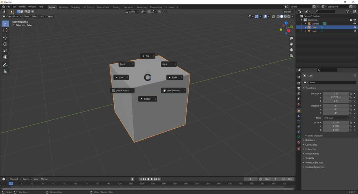Open the Render menu
Image resolution: width=358 pixels, height=194 pixels.
pos(22,7)
